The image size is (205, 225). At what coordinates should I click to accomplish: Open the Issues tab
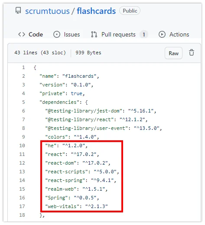[67, 34]
